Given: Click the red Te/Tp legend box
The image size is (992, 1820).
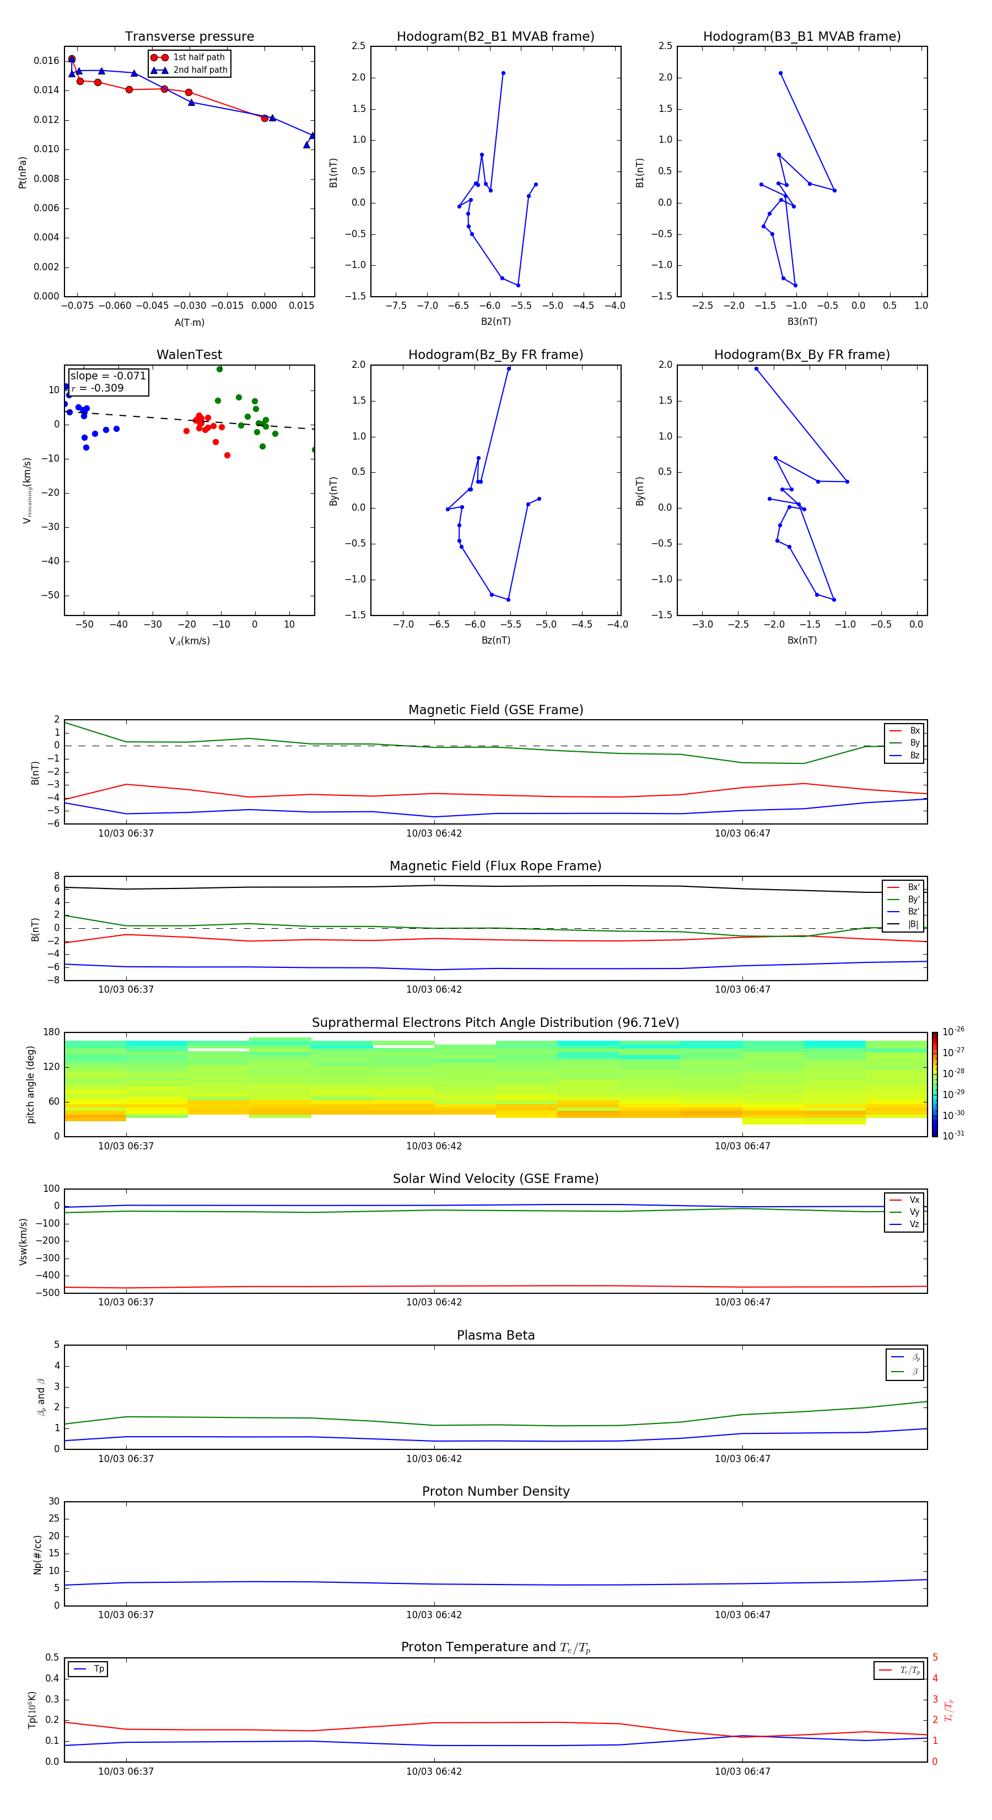Looking at the screenshot, I should point(899,1670).
